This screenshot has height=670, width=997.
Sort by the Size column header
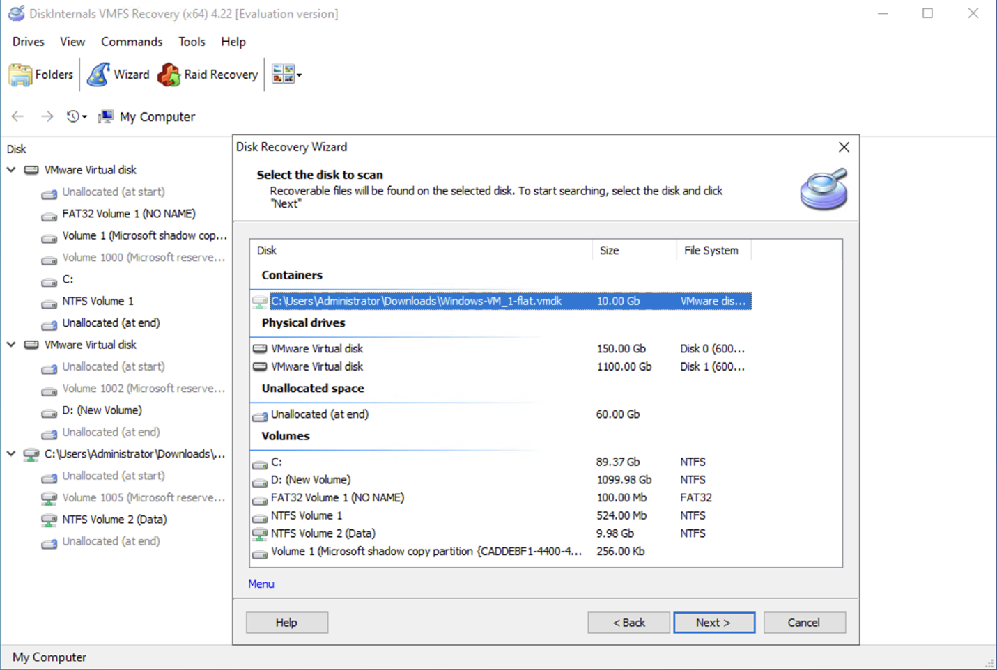click(634, 250)
